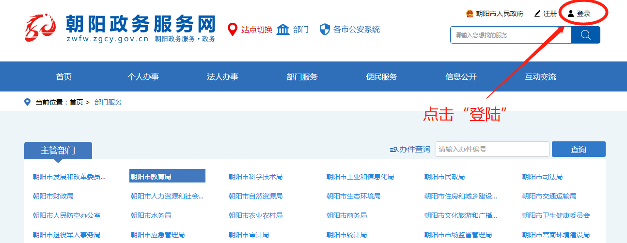
Task: Click the 办件查询 list-search icon
Action: point(393,150)
